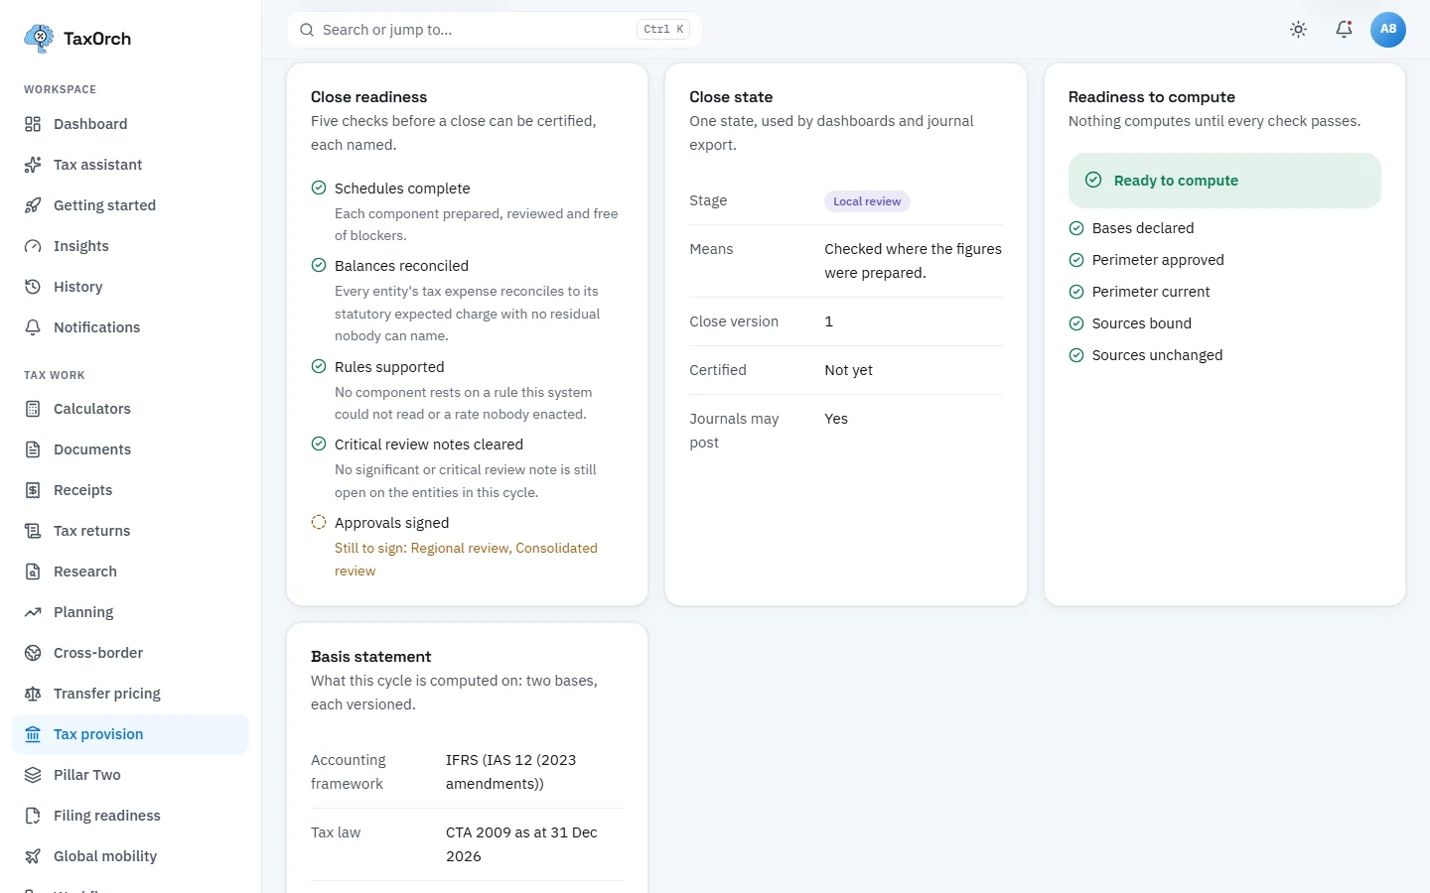This screenshot has height=893, width=1430.
Task: Open the header notifications bell
Action: click(x=1344, y=30)
